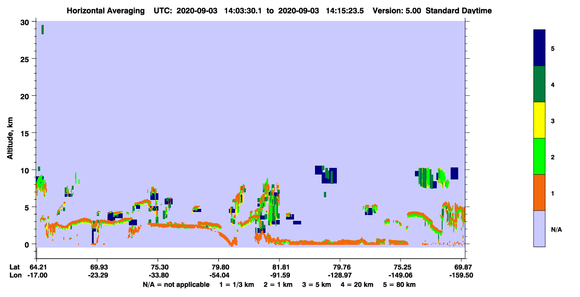This screenshot has width=580, height=297.
Task: Click the "5 = 80 km" legend text
Action: pyautogui.click(x=400, y=285)
